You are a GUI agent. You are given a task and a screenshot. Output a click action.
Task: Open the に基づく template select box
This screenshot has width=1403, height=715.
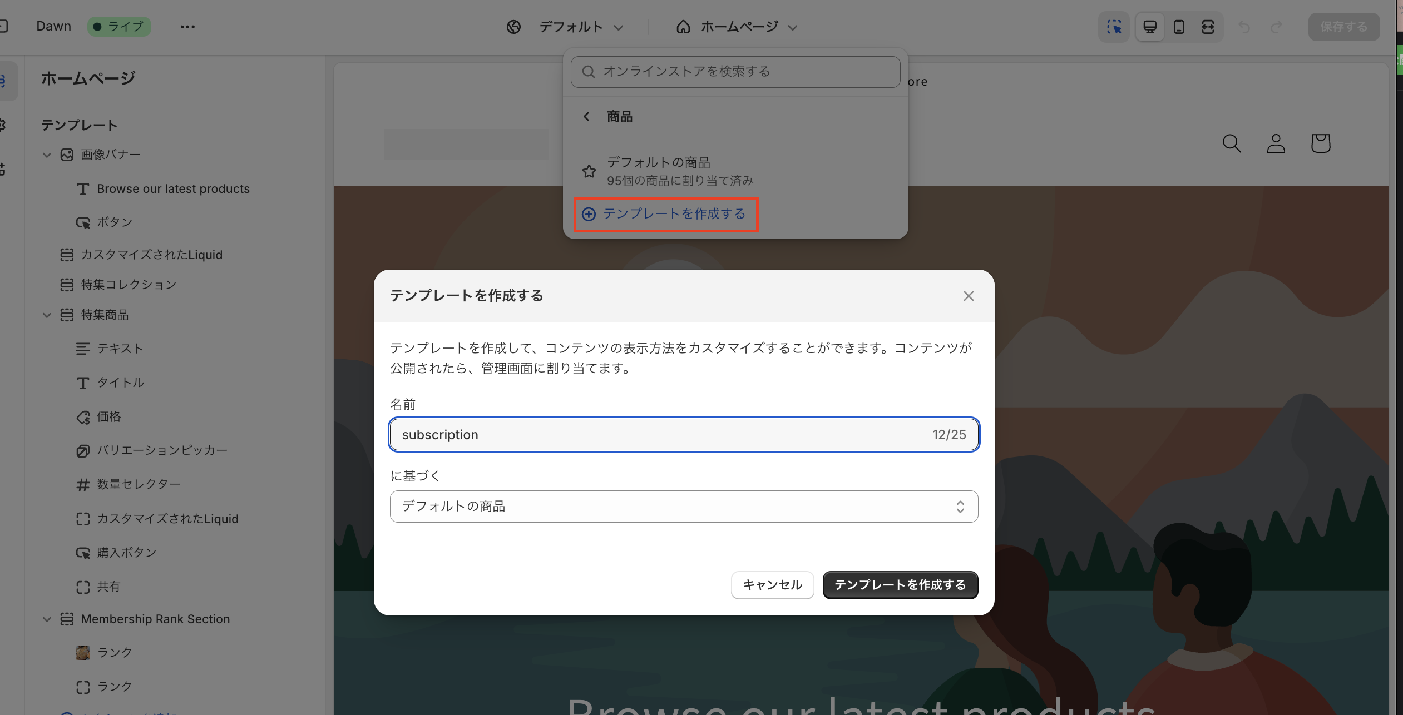[684, 507]
